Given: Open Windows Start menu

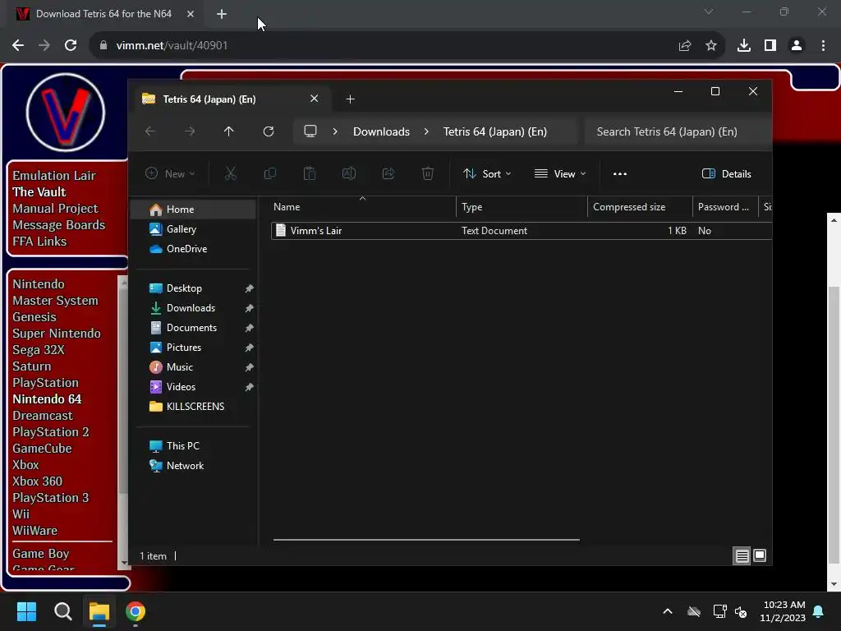Looking at the screenshot, I should tap(26, 611).
